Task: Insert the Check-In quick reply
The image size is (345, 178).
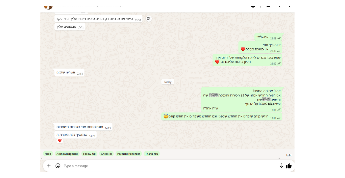Action: tap(106, 154)
